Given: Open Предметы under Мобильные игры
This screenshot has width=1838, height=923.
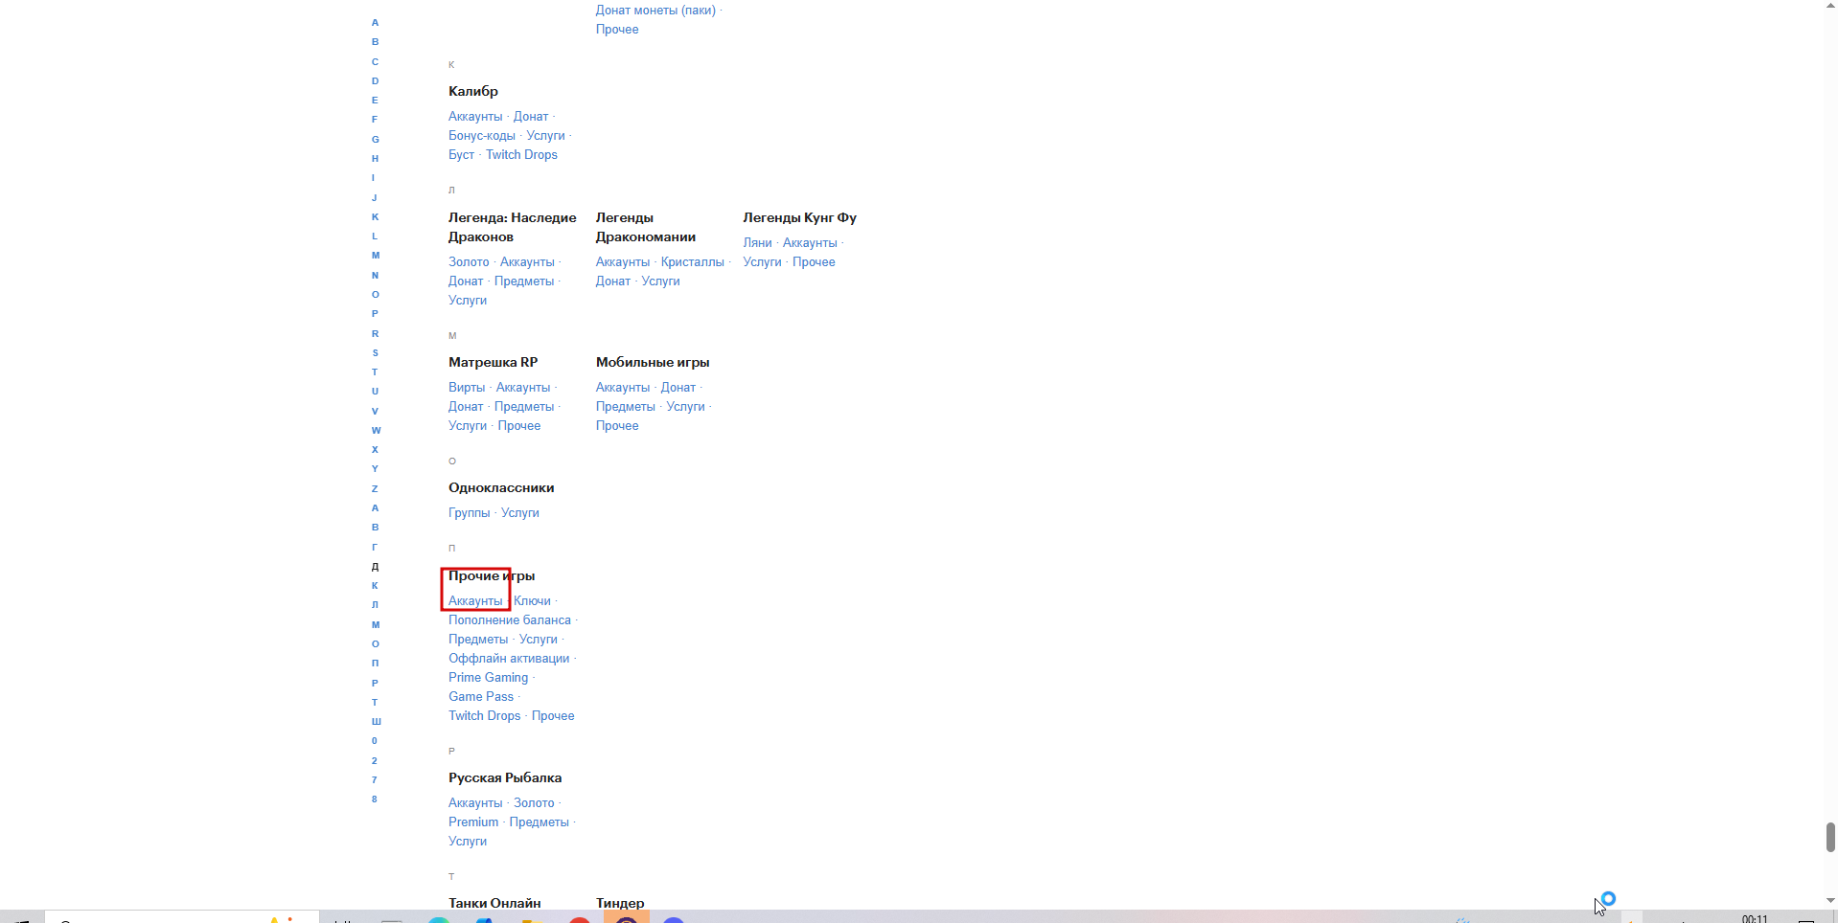Looking at the screenshot, I should pyautogui.click(x=626, y=407).
